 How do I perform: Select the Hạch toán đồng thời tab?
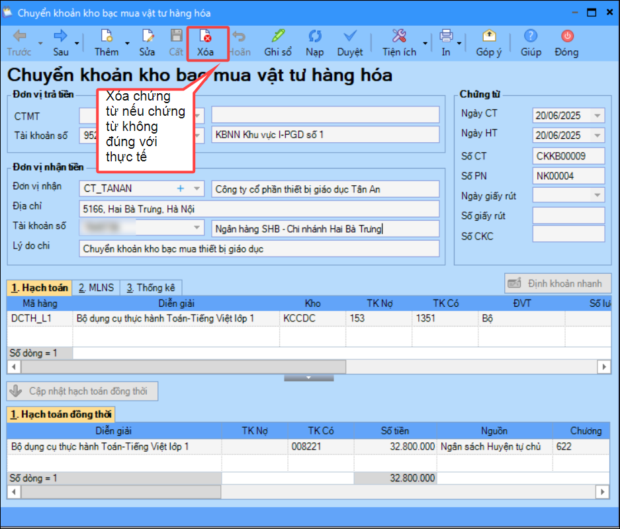click(x=60, y=414)
